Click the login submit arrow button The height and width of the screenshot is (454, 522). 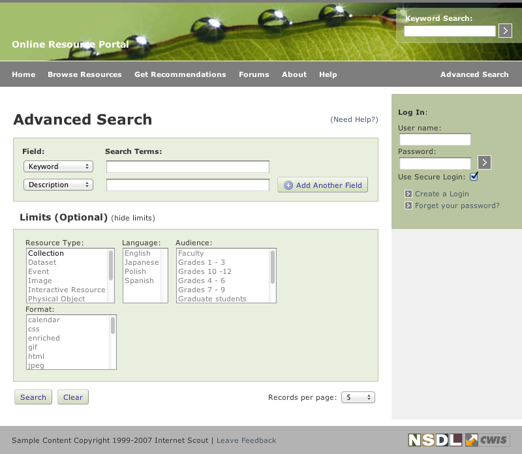pos(484,162)
